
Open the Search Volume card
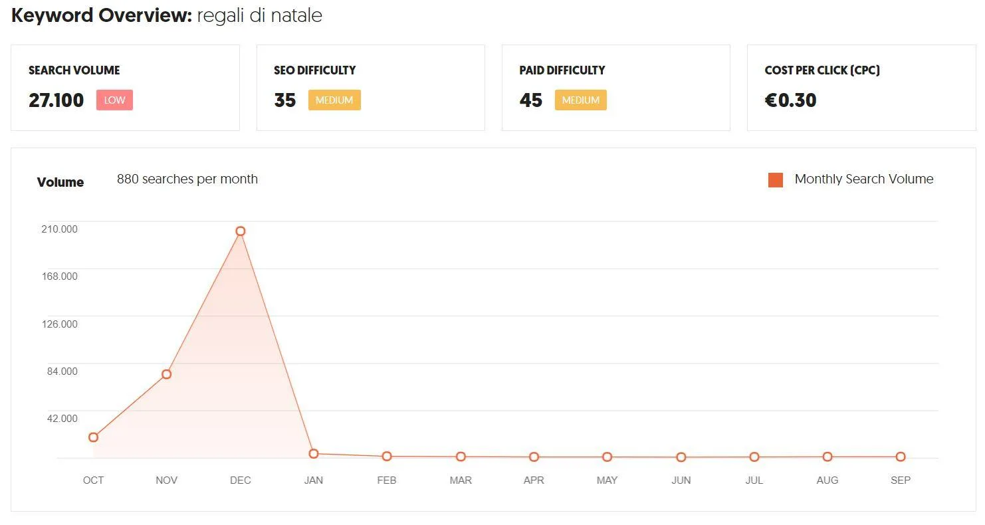[x=125, y=88]
